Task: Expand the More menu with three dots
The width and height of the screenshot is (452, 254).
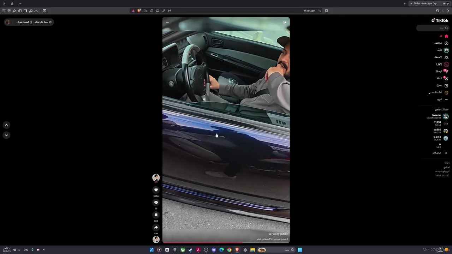Action: (446, 99)
